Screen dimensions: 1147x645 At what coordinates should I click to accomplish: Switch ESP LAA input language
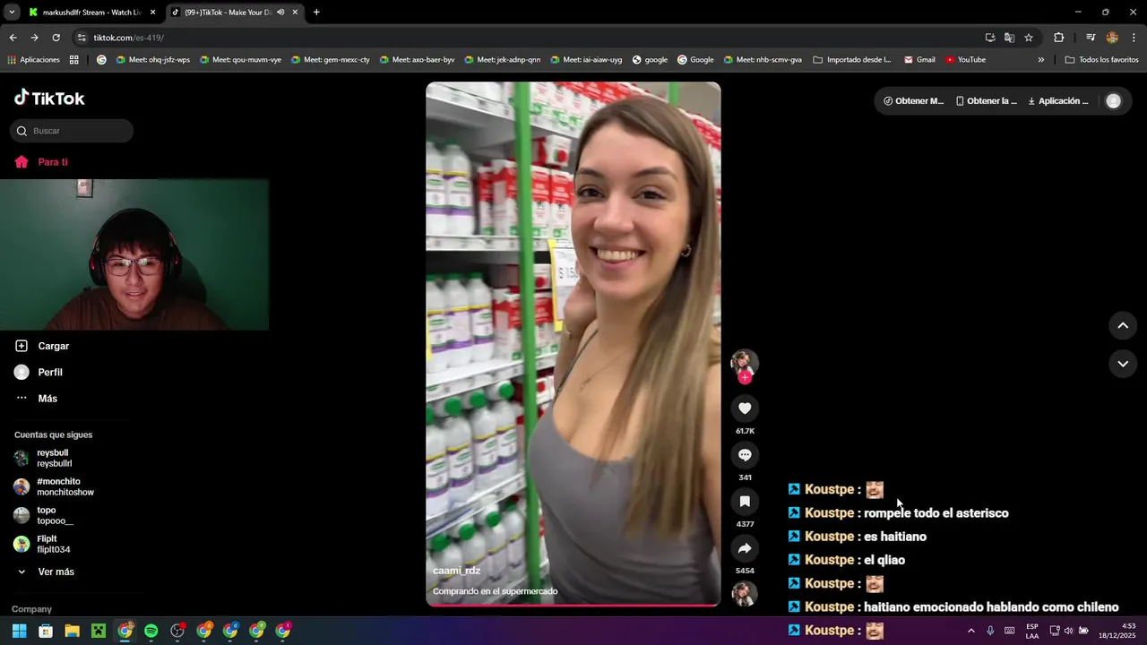click(1032, 631)
